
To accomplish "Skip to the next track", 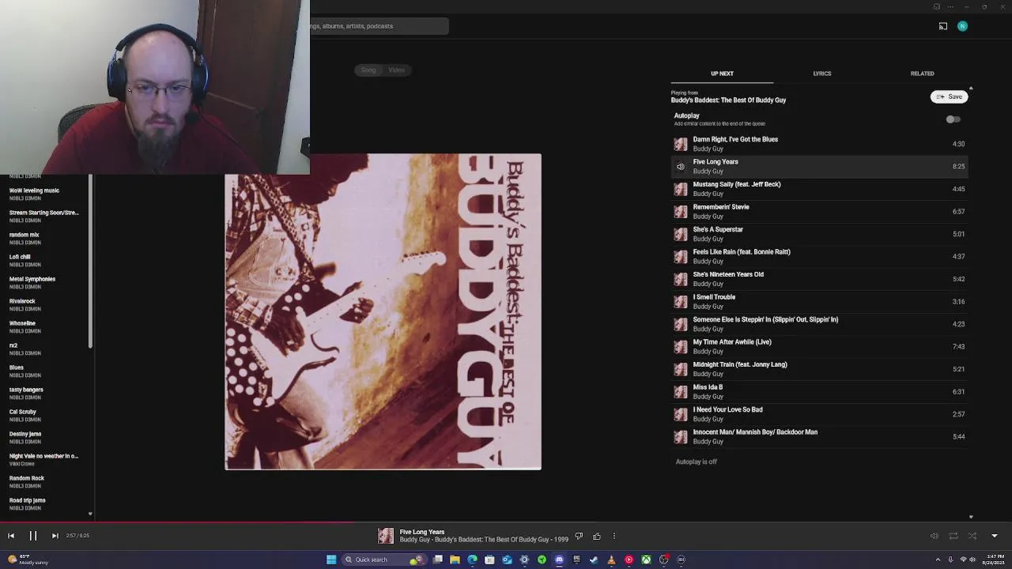I will click(55, 536).
